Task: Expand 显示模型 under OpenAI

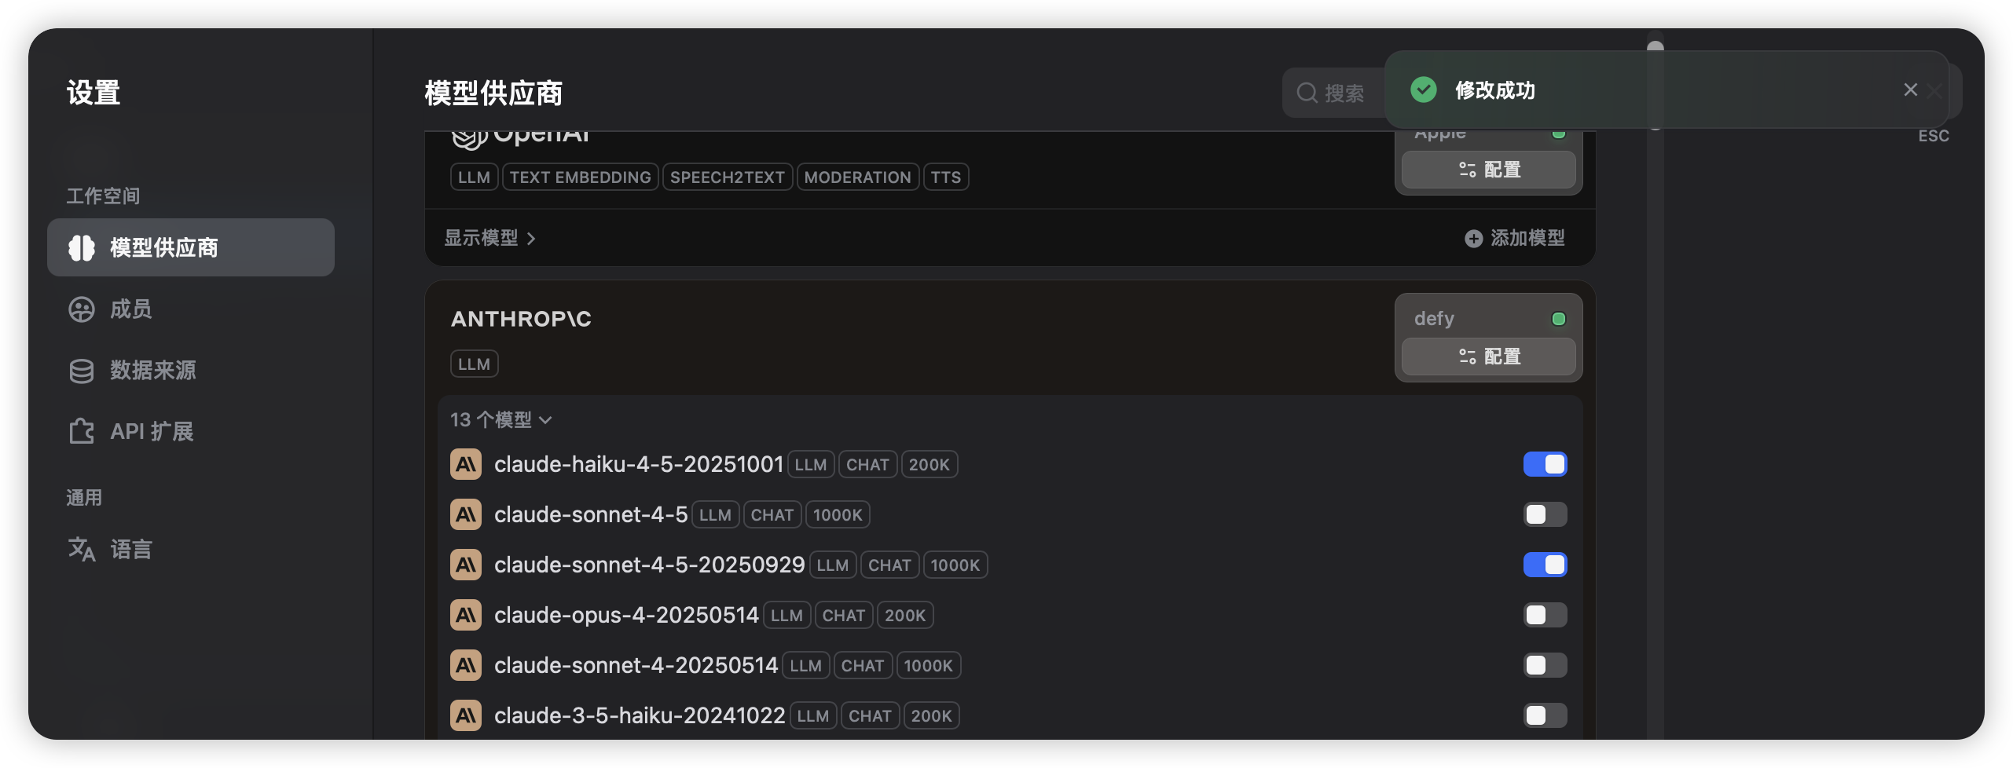Action: (489, 238)
